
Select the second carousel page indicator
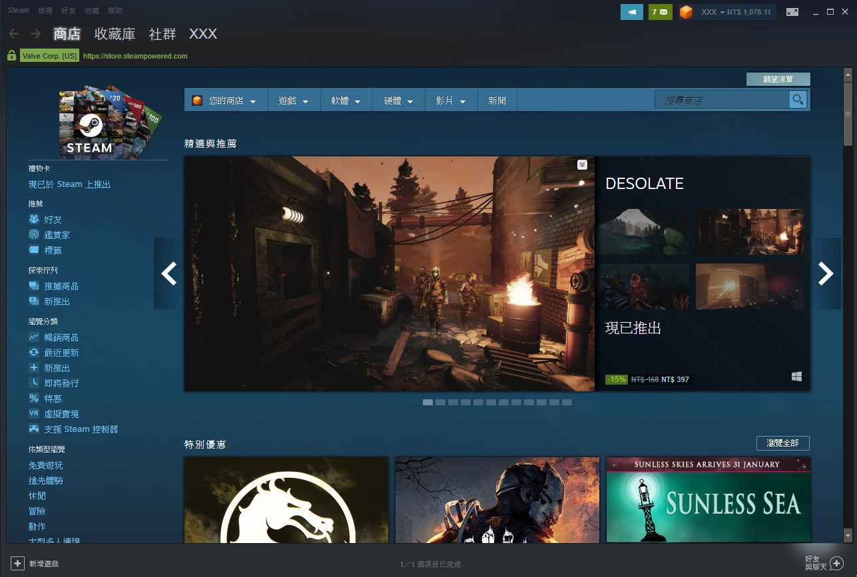[440, 403]
